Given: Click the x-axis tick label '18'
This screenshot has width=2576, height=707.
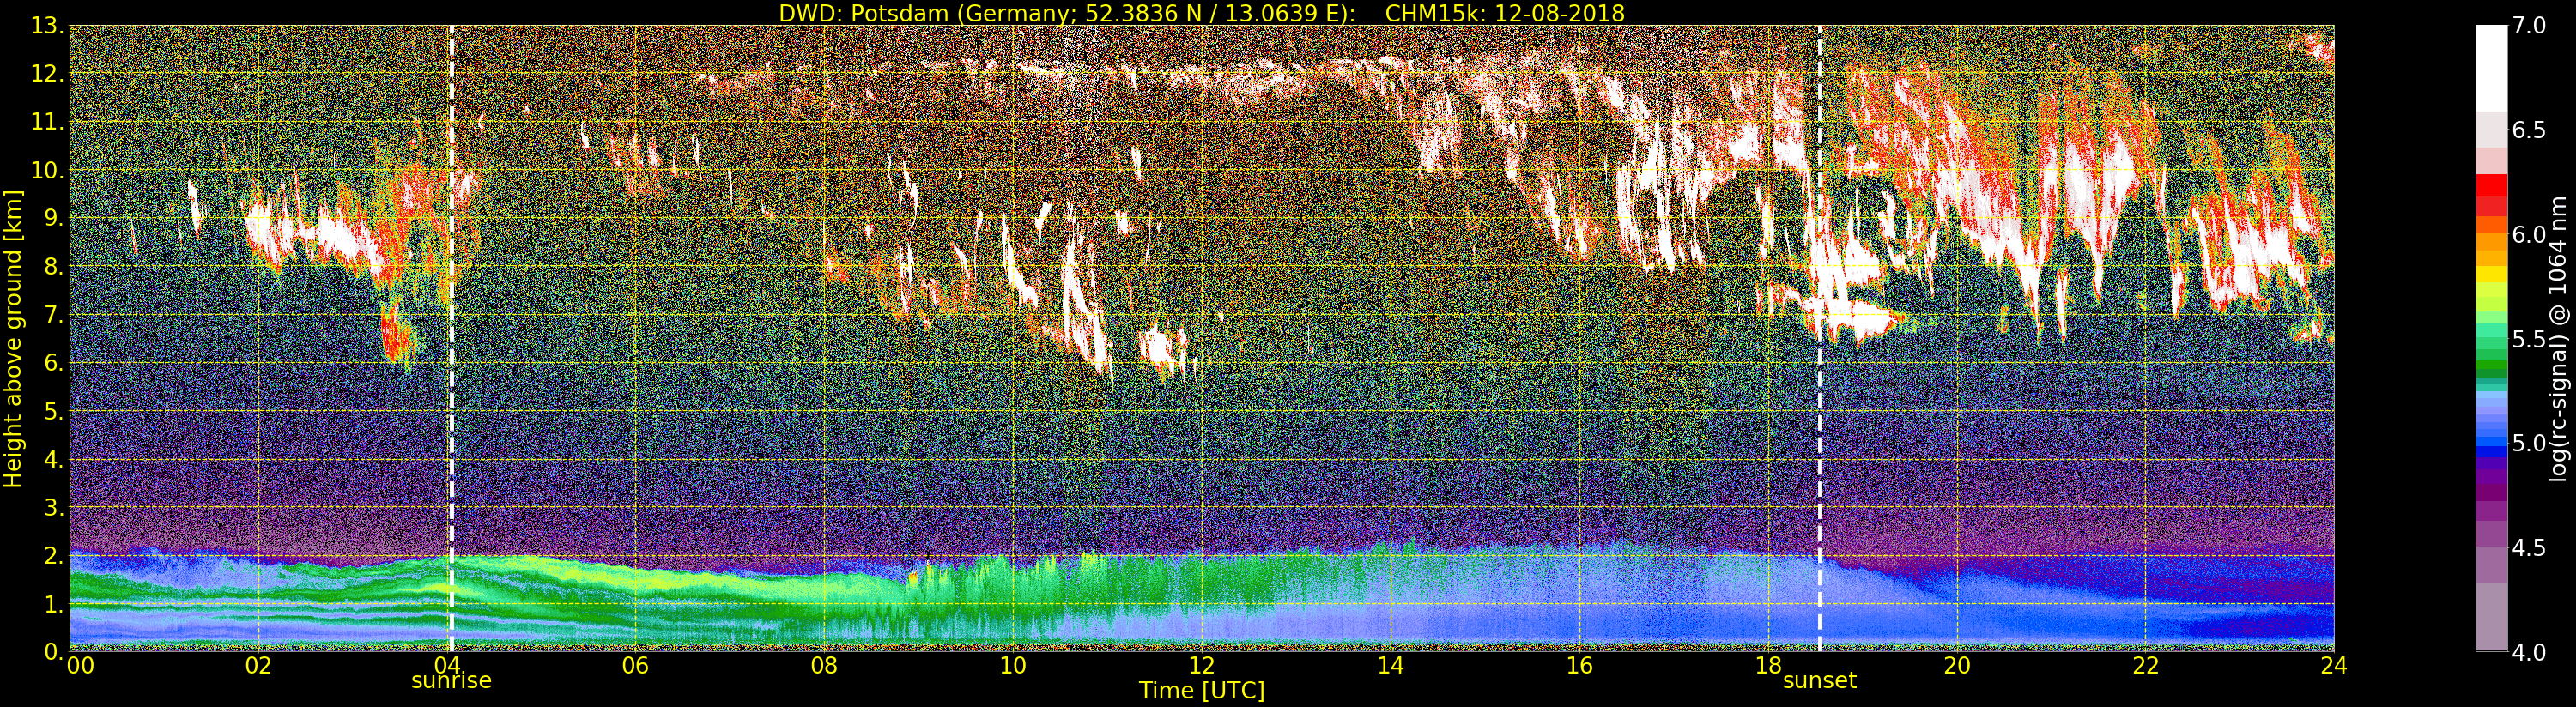Looking at the screenshot, I should point(1768,666).
